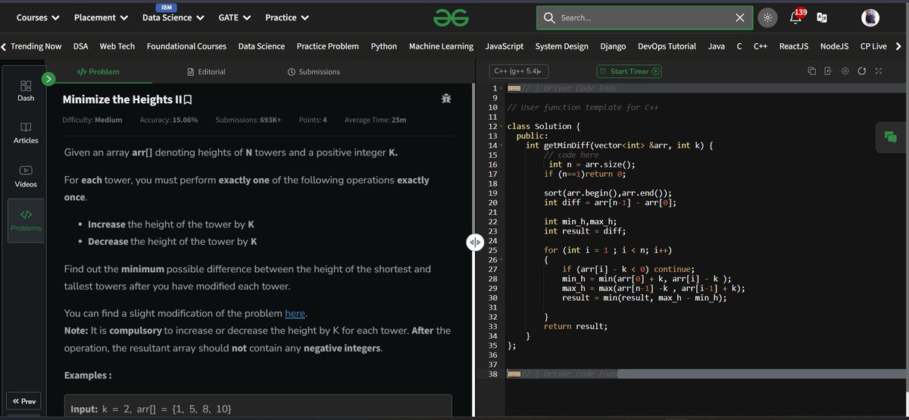
Task: Fold the code at line 12
Action: (501, 127)
